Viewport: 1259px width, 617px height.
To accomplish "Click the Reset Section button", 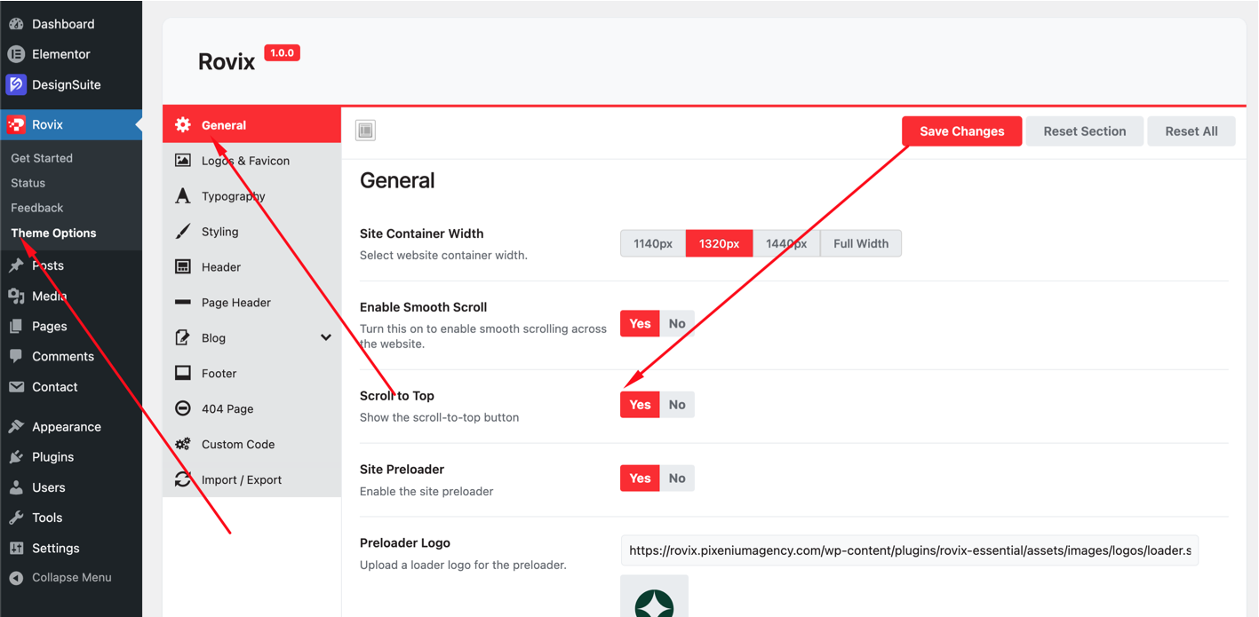I will tap(1085, 131).
